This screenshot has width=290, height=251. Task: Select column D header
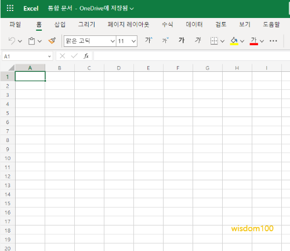119,68
